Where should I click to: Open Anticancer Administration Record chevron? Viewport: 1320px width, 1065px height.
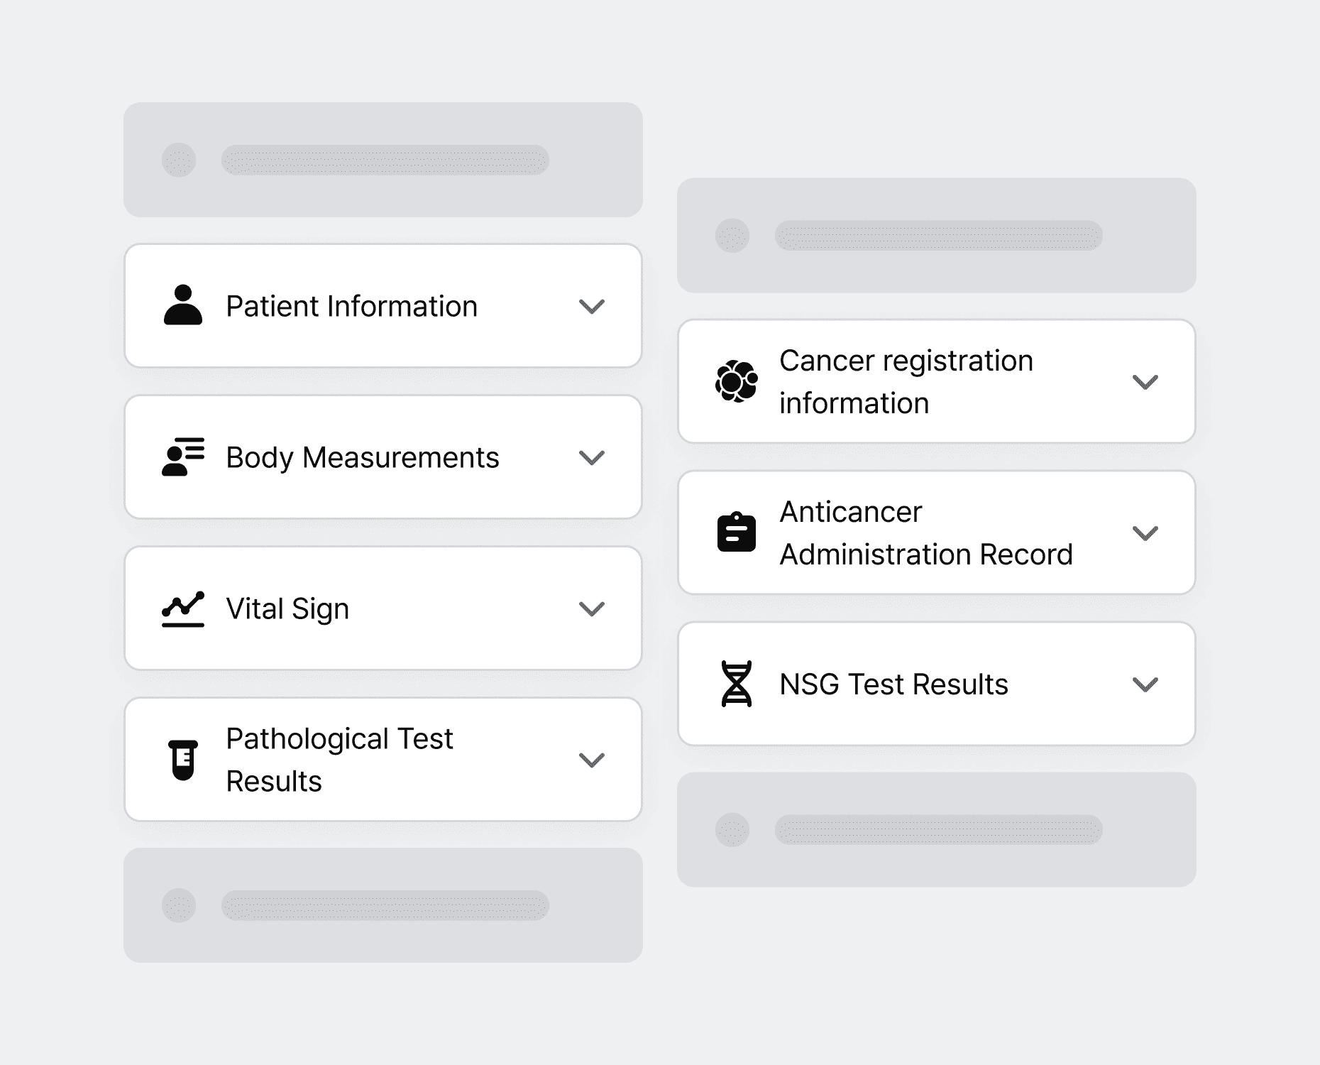[x=1145, y=532]
